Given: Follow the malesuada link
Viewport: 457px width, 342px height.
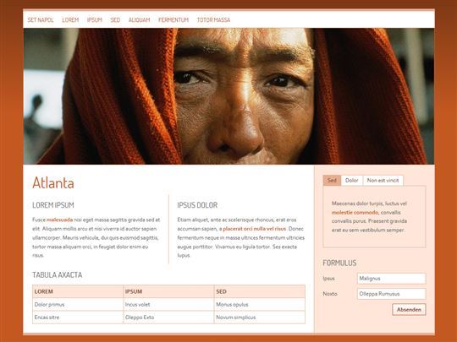Looking at the screenshot, I should tap(60, 220).
